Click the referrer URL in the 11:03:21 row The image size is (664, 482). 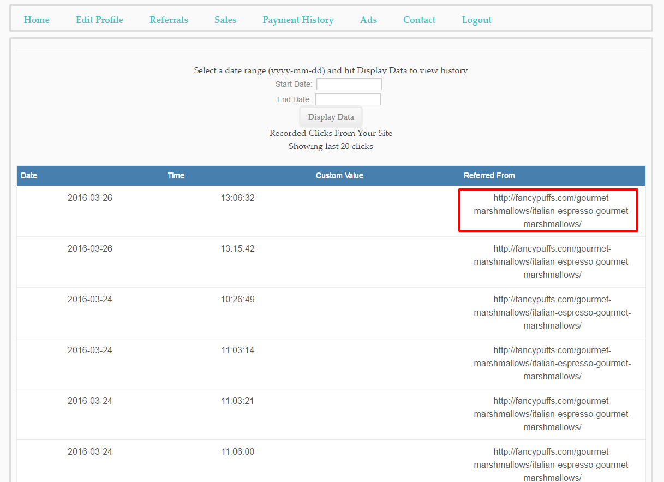pyautogui.click(x=552, y=414)
